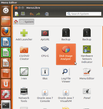Select the Menu Editor launcher icon

87,72
